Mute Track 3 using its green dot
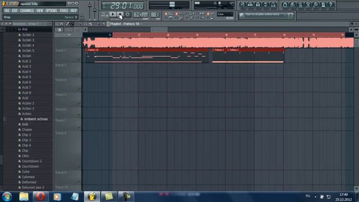This screenshot has width=359, height=202. tap(79, 75)
